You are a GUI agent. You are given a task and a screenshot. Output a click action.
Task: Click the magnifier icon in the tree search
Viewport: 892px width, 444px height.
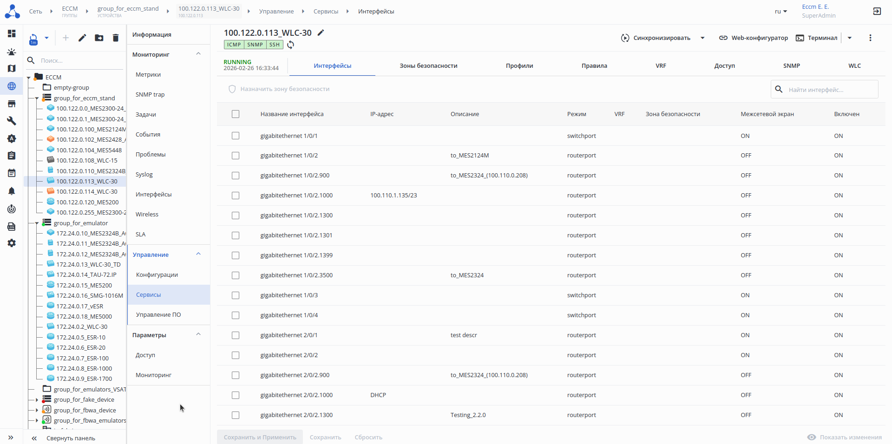point(31,60)
